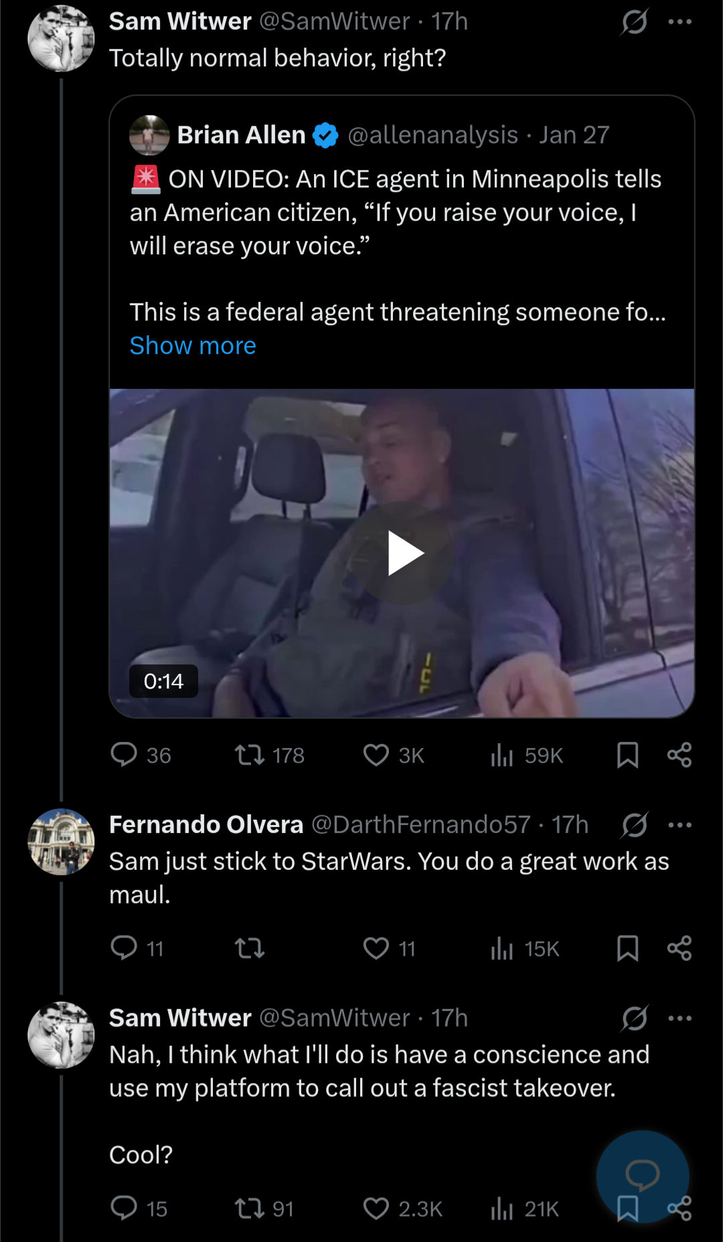Open more options on Sam Witwer's top tweet
The width and height of the screenshot is (723, 1242).
point(679,22)
